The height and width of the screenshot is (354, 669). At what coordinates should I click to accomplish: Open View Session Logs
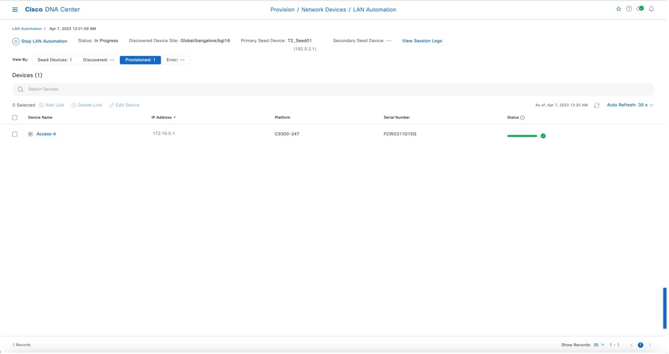pyautogui.click(x=423, y=41)
